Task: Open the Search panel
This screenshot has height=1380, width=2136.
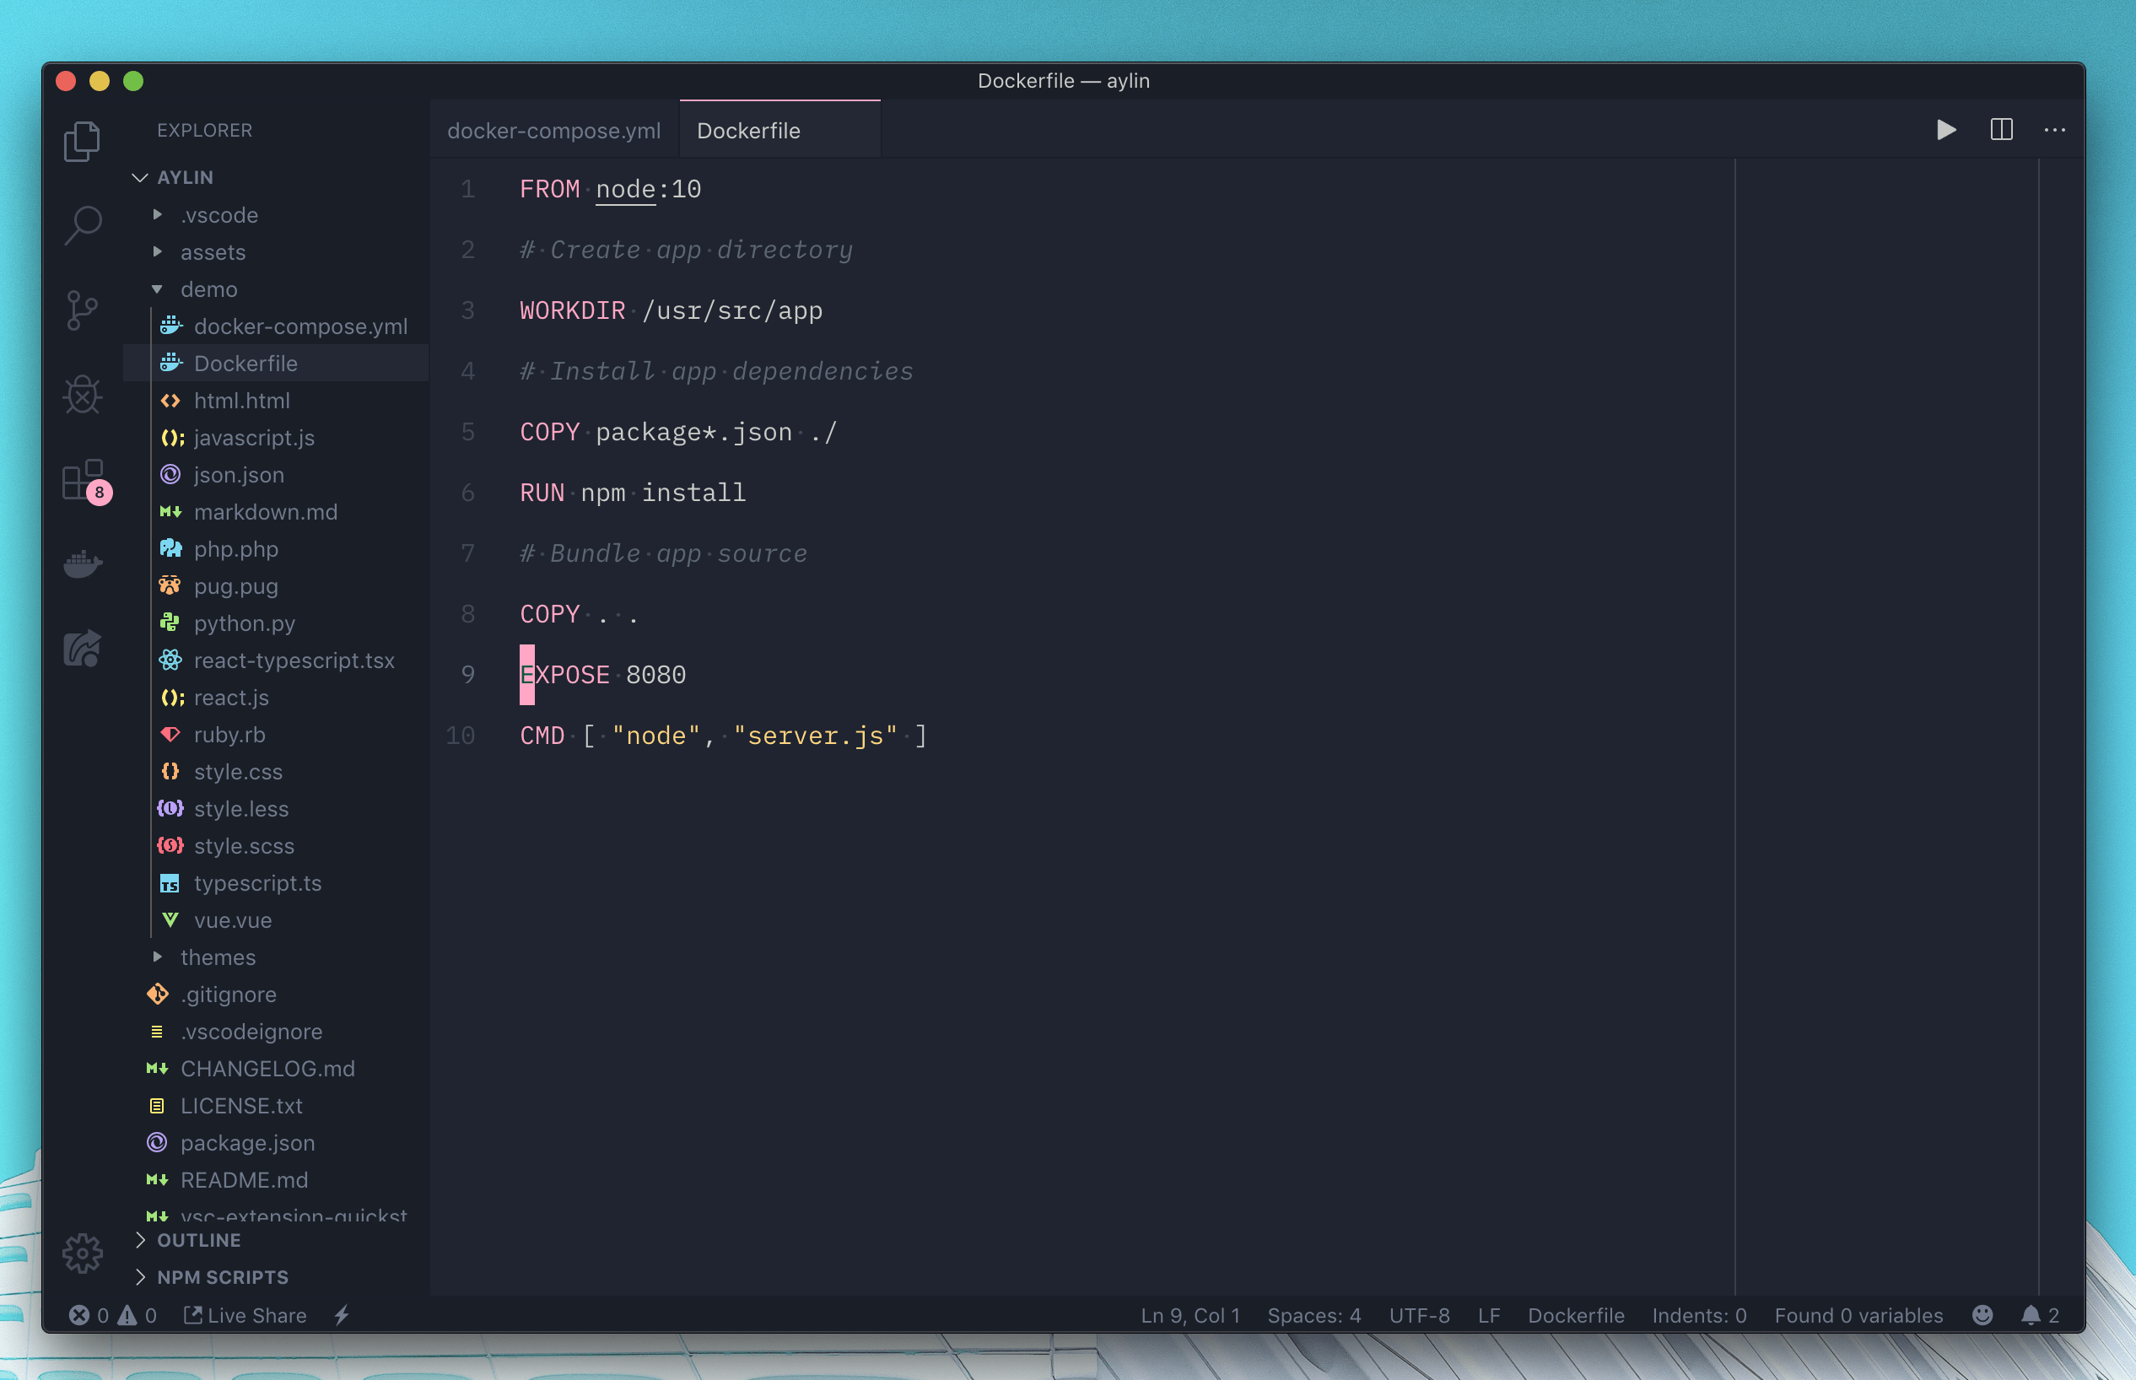Action: click(83, 225)
